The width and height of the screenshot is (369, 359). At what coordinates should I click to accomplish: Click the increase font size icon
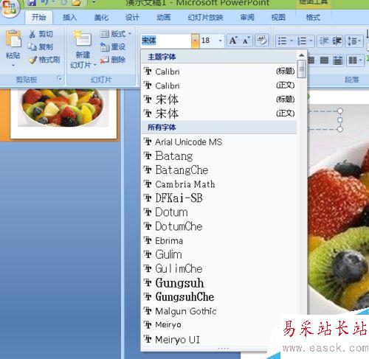[x=232, y=41]
